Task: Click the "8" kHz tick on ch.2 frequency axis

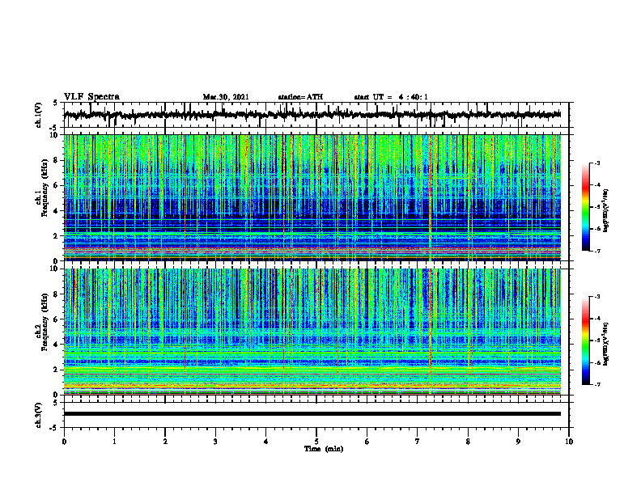Action: (57, 294)
